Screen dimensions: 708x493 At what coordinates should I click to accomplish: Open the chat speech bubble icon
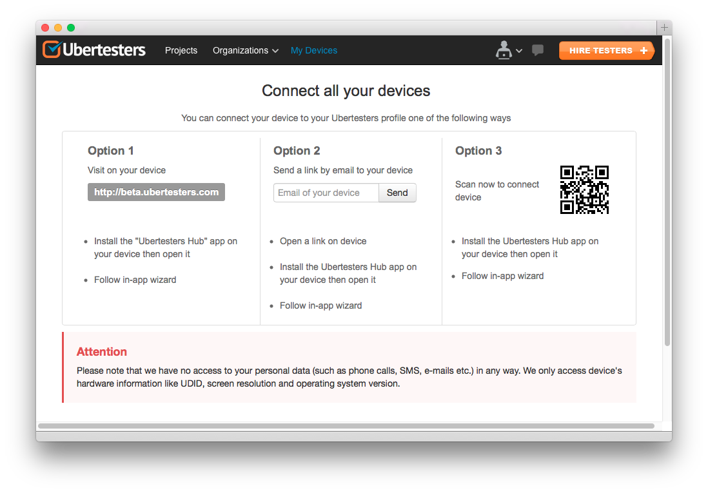pyautogui.click(x=538, y=50)
